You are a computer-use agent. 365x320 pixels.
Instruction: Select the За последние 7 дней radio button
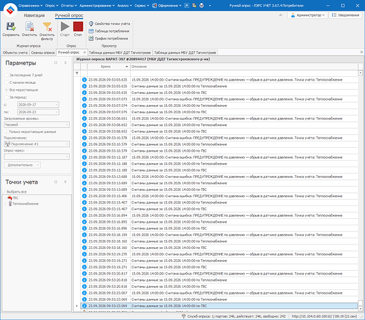click(x=6, y=75)
